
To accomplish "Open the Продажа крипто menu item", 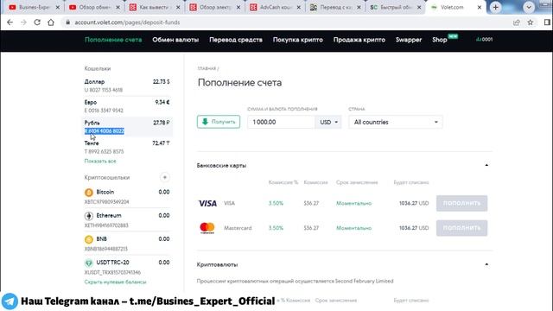I will pyautogui.click(x=359, y=40).
